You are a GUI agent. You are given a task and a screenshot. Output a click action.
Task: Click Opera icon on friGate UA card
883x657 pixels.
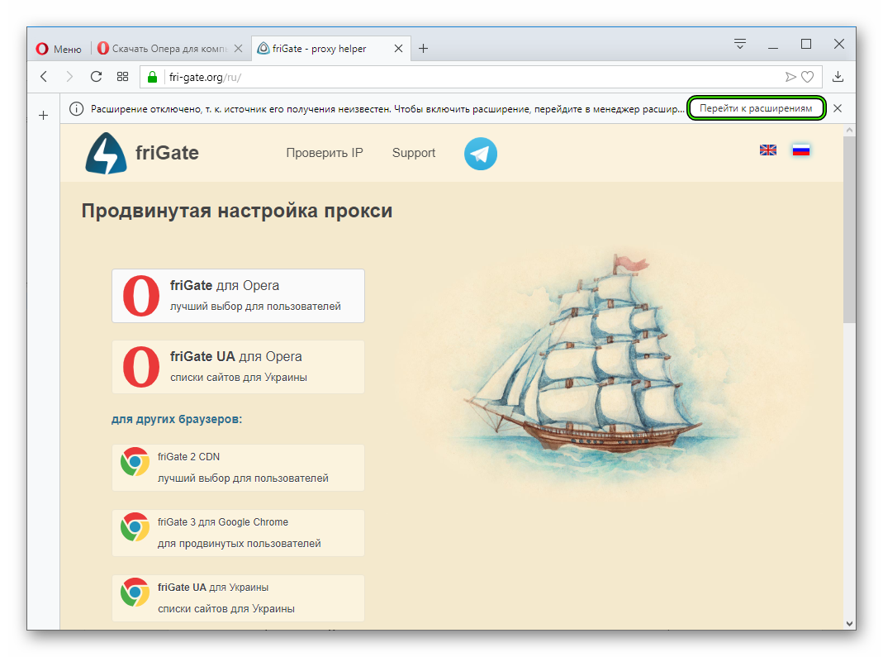click(141, 367)
